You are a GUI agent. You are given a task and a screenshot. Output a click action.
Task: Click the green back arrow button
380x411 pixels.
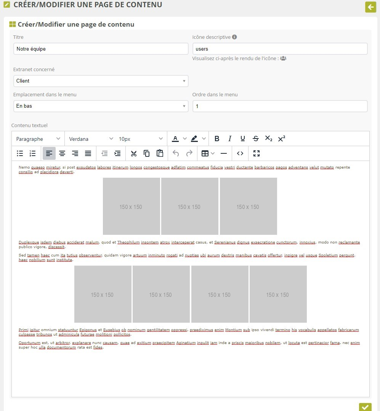tap(370, 7)
